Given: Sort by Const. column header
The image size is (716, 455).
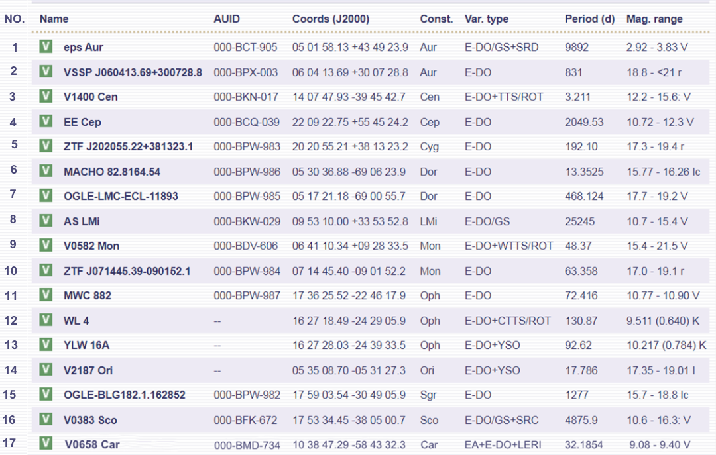Looking at the screenshot, I should (x=436, y=19).
